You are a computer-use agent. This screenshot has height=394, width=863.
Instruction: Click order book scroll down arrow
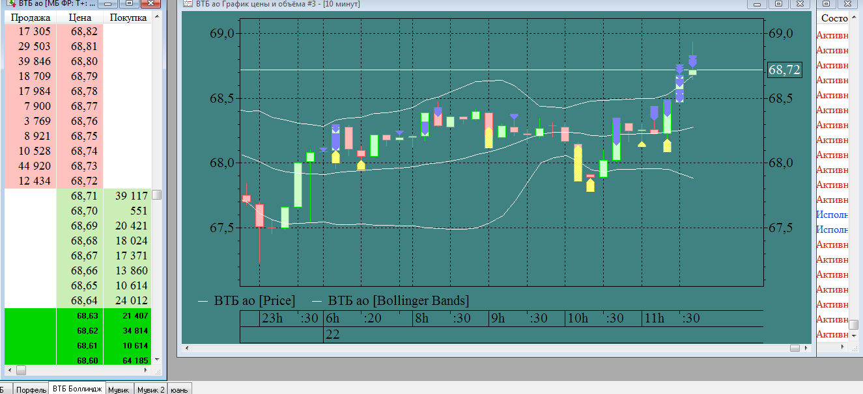(157, 360)
